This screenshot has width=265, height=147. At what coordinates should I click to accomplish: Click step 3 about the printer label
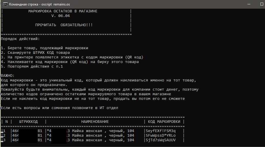point(72,57)
